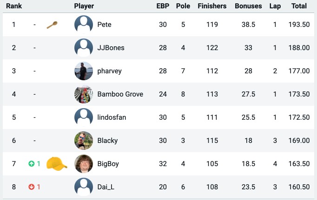Click the wooden spoon icon next to Pete
Image resolution: width=317 pixels, height=200 pixels.
[52, 25]
